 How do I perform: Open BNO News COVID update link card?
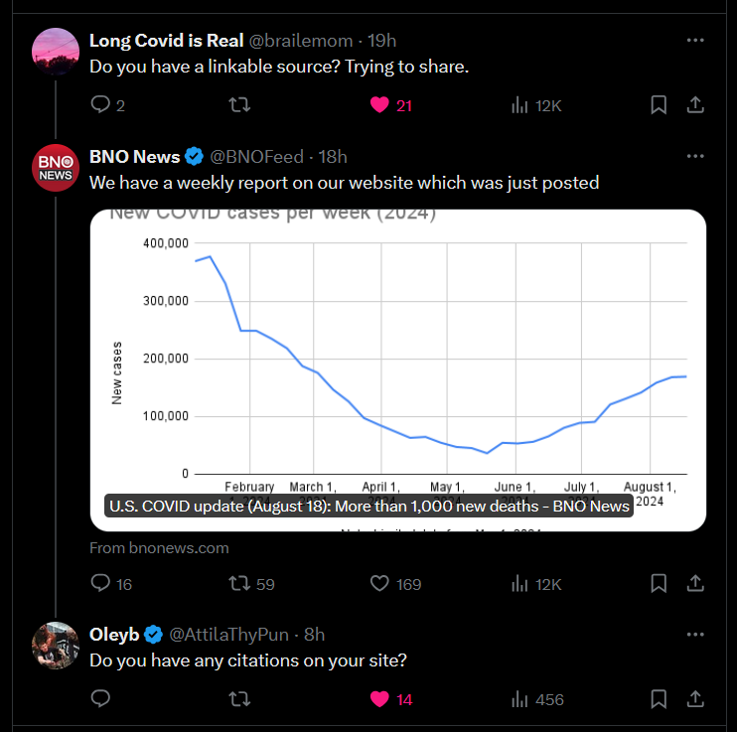click(x=397, y=370)
